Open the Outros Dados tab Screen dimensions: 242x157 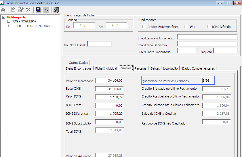[78, 62]
